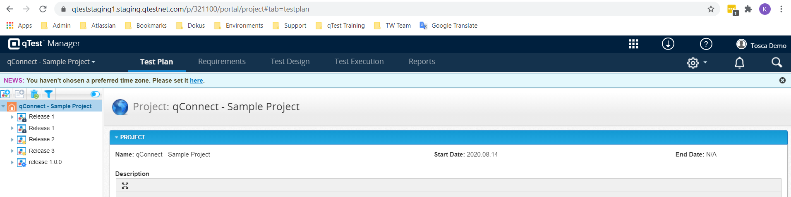Click the notifications bell icon
Image resolution: width=791 pixels, height=197 pixels.
tap(739, 63)
